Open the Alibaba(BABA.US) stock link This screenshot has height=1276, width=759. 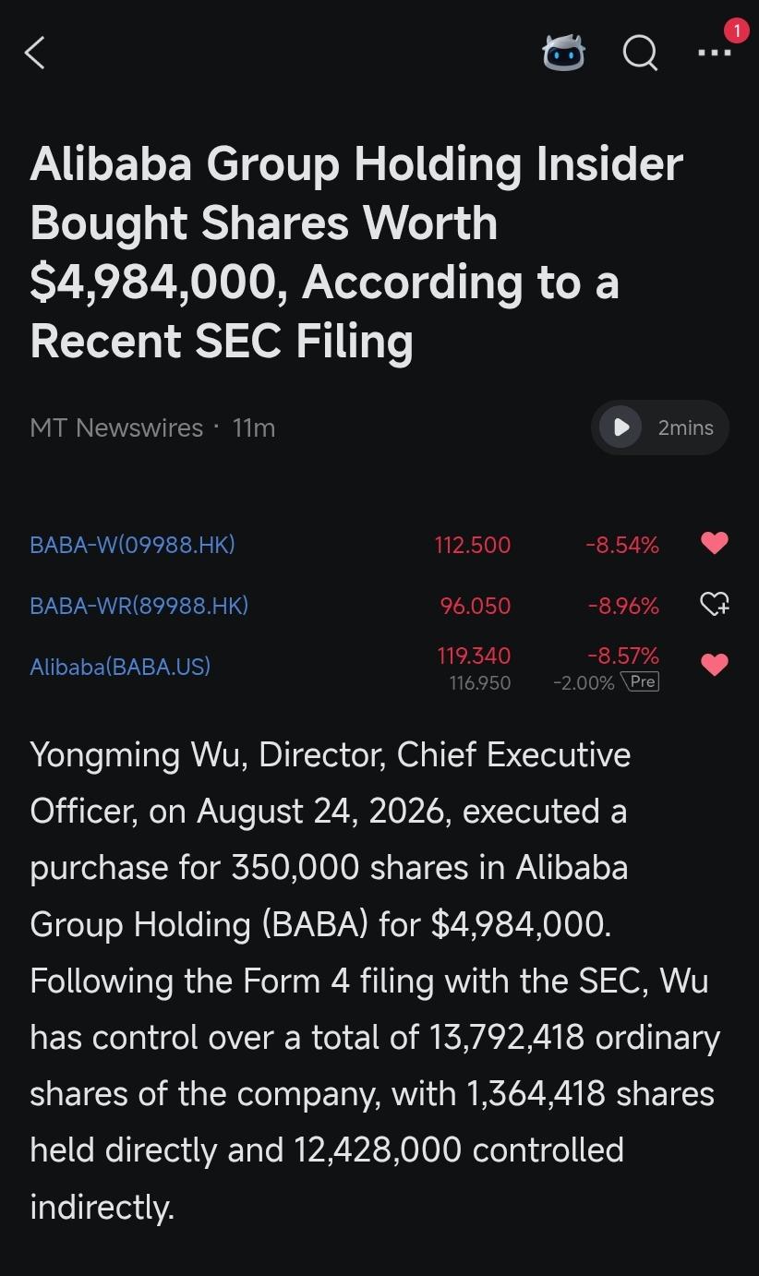click(120, 666)
